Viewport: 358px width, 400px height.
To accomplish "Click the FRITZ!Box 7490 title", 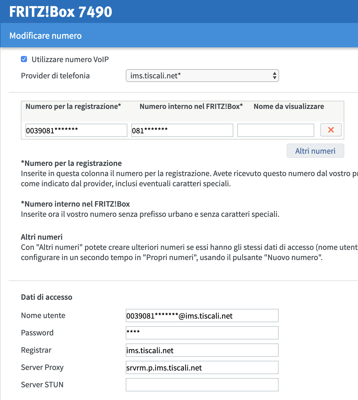I will [61, 12].
